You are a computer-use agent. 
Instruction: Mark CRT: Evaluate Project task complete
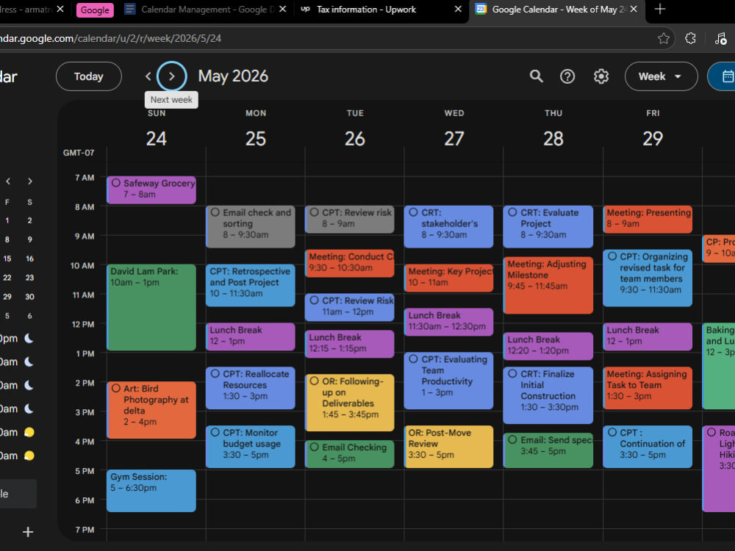point(513,212)
